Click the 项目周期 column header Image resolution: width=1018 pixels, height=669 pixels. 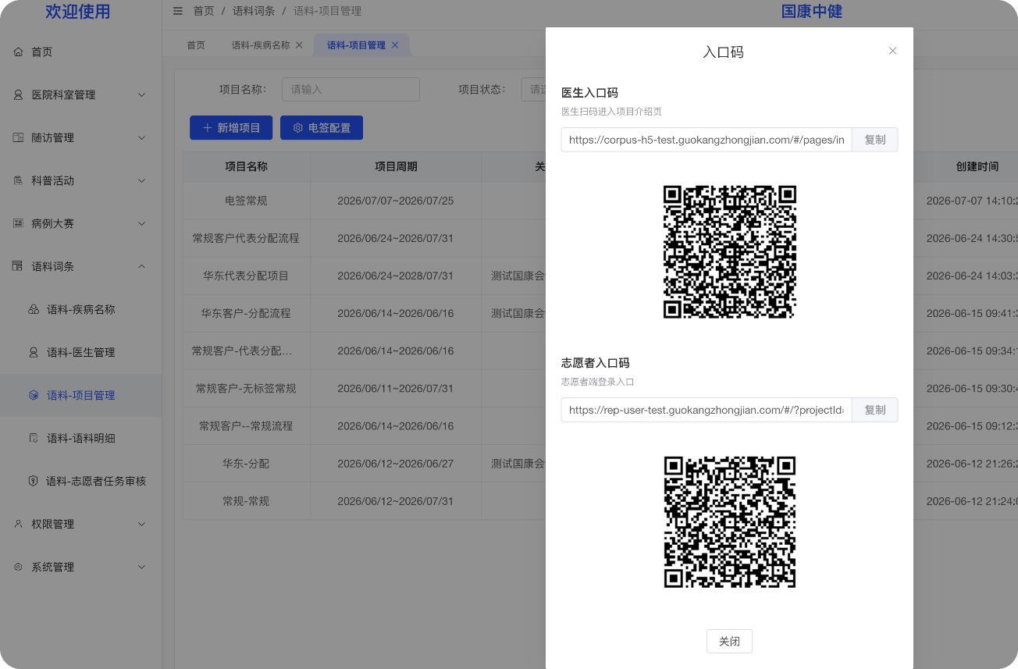tap(396, 166)
